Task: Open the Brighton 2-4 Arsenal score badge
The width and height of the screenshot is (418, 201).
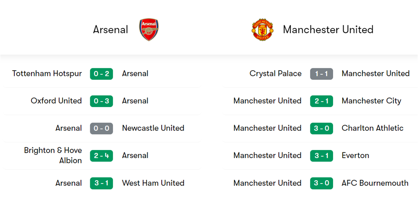Action: (x=101, y=156)
